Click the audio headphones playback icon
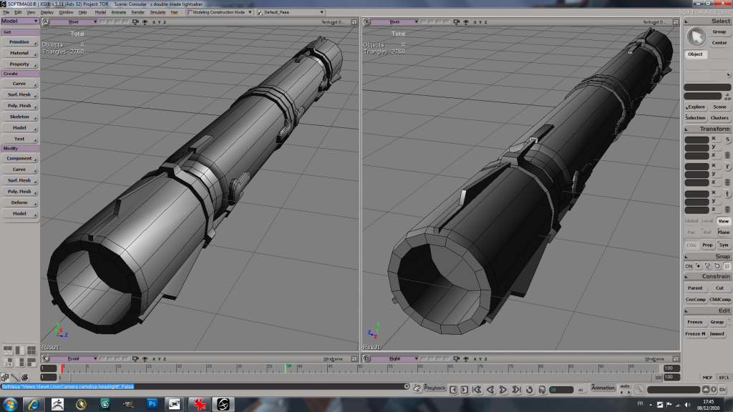Image resolution: width=733 pixels, height=412 pixels. click(542, 390)
